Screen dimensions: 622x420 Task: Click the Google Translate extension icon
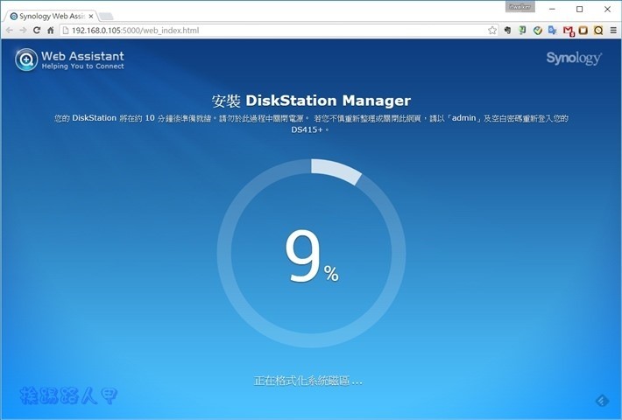coord(552,30)
